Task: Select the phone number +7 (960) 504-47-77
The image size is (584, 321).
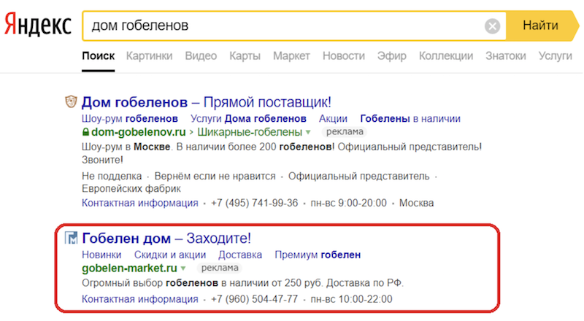Action: pos(254,299)
